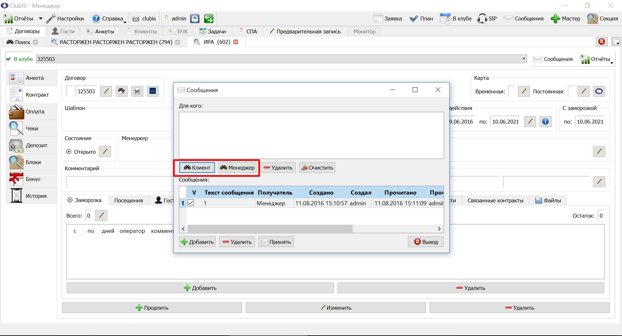This screenshot has width=622, height=336.
Task: Click the pencil edit icon beside Открыто state
Action: [105, 151]
